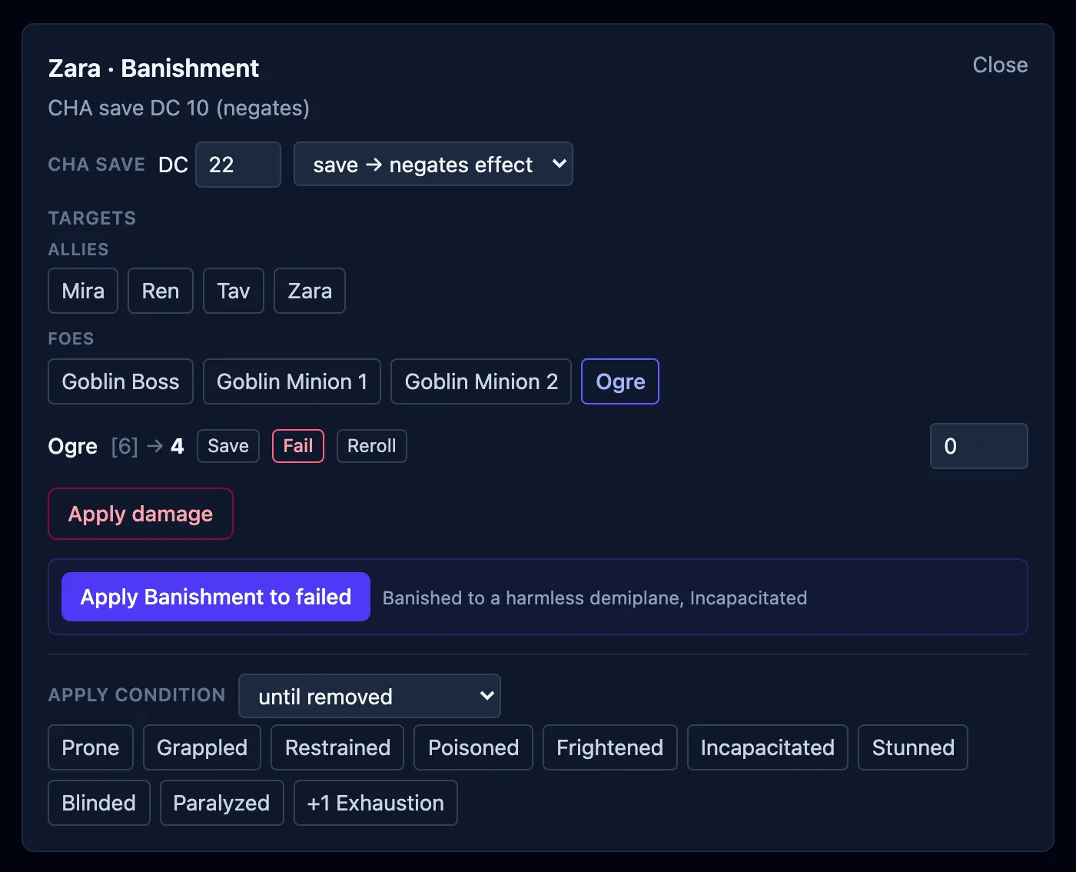The width and height of the screenshot is (1076, 872).
Task: Apply the Blinded condition
Action: click(x=99, y=803)
